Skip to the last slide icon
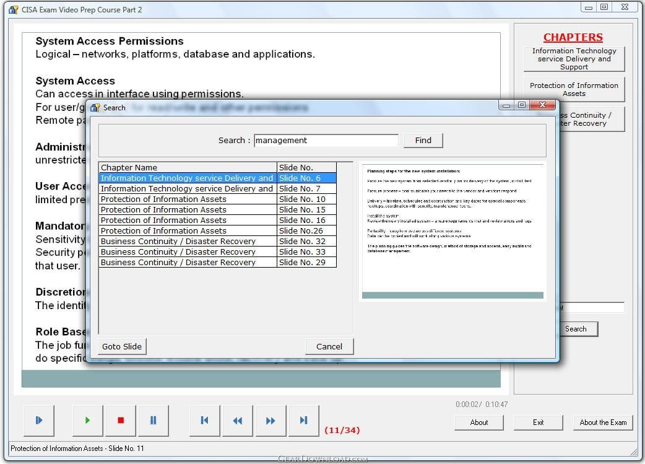The height and width of the screenshot is (464, 645). pos(303,421)
